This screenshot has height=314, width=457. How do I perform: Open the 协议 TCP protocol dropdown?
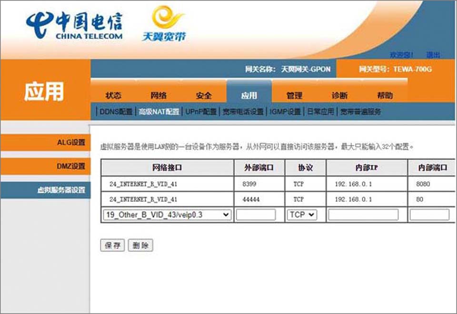pyautogui.click(x=302, y=215)
